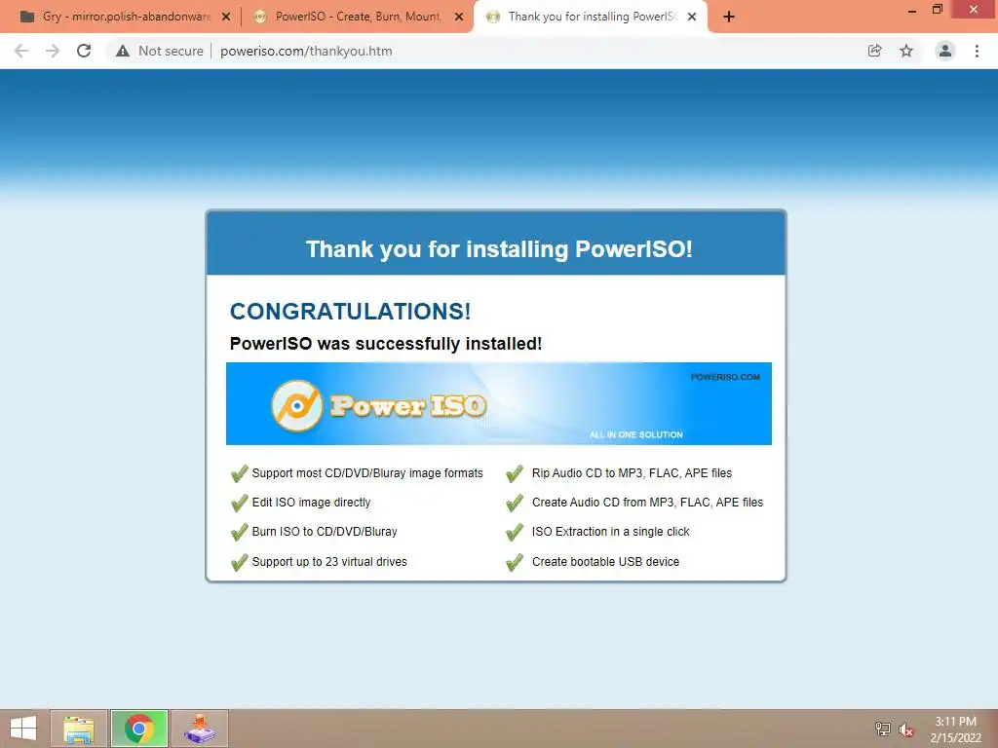The width and height of the screenshot is (998, 748).
Task: Click the POWERISO.COM text in banner
Action: pos(725,377)
